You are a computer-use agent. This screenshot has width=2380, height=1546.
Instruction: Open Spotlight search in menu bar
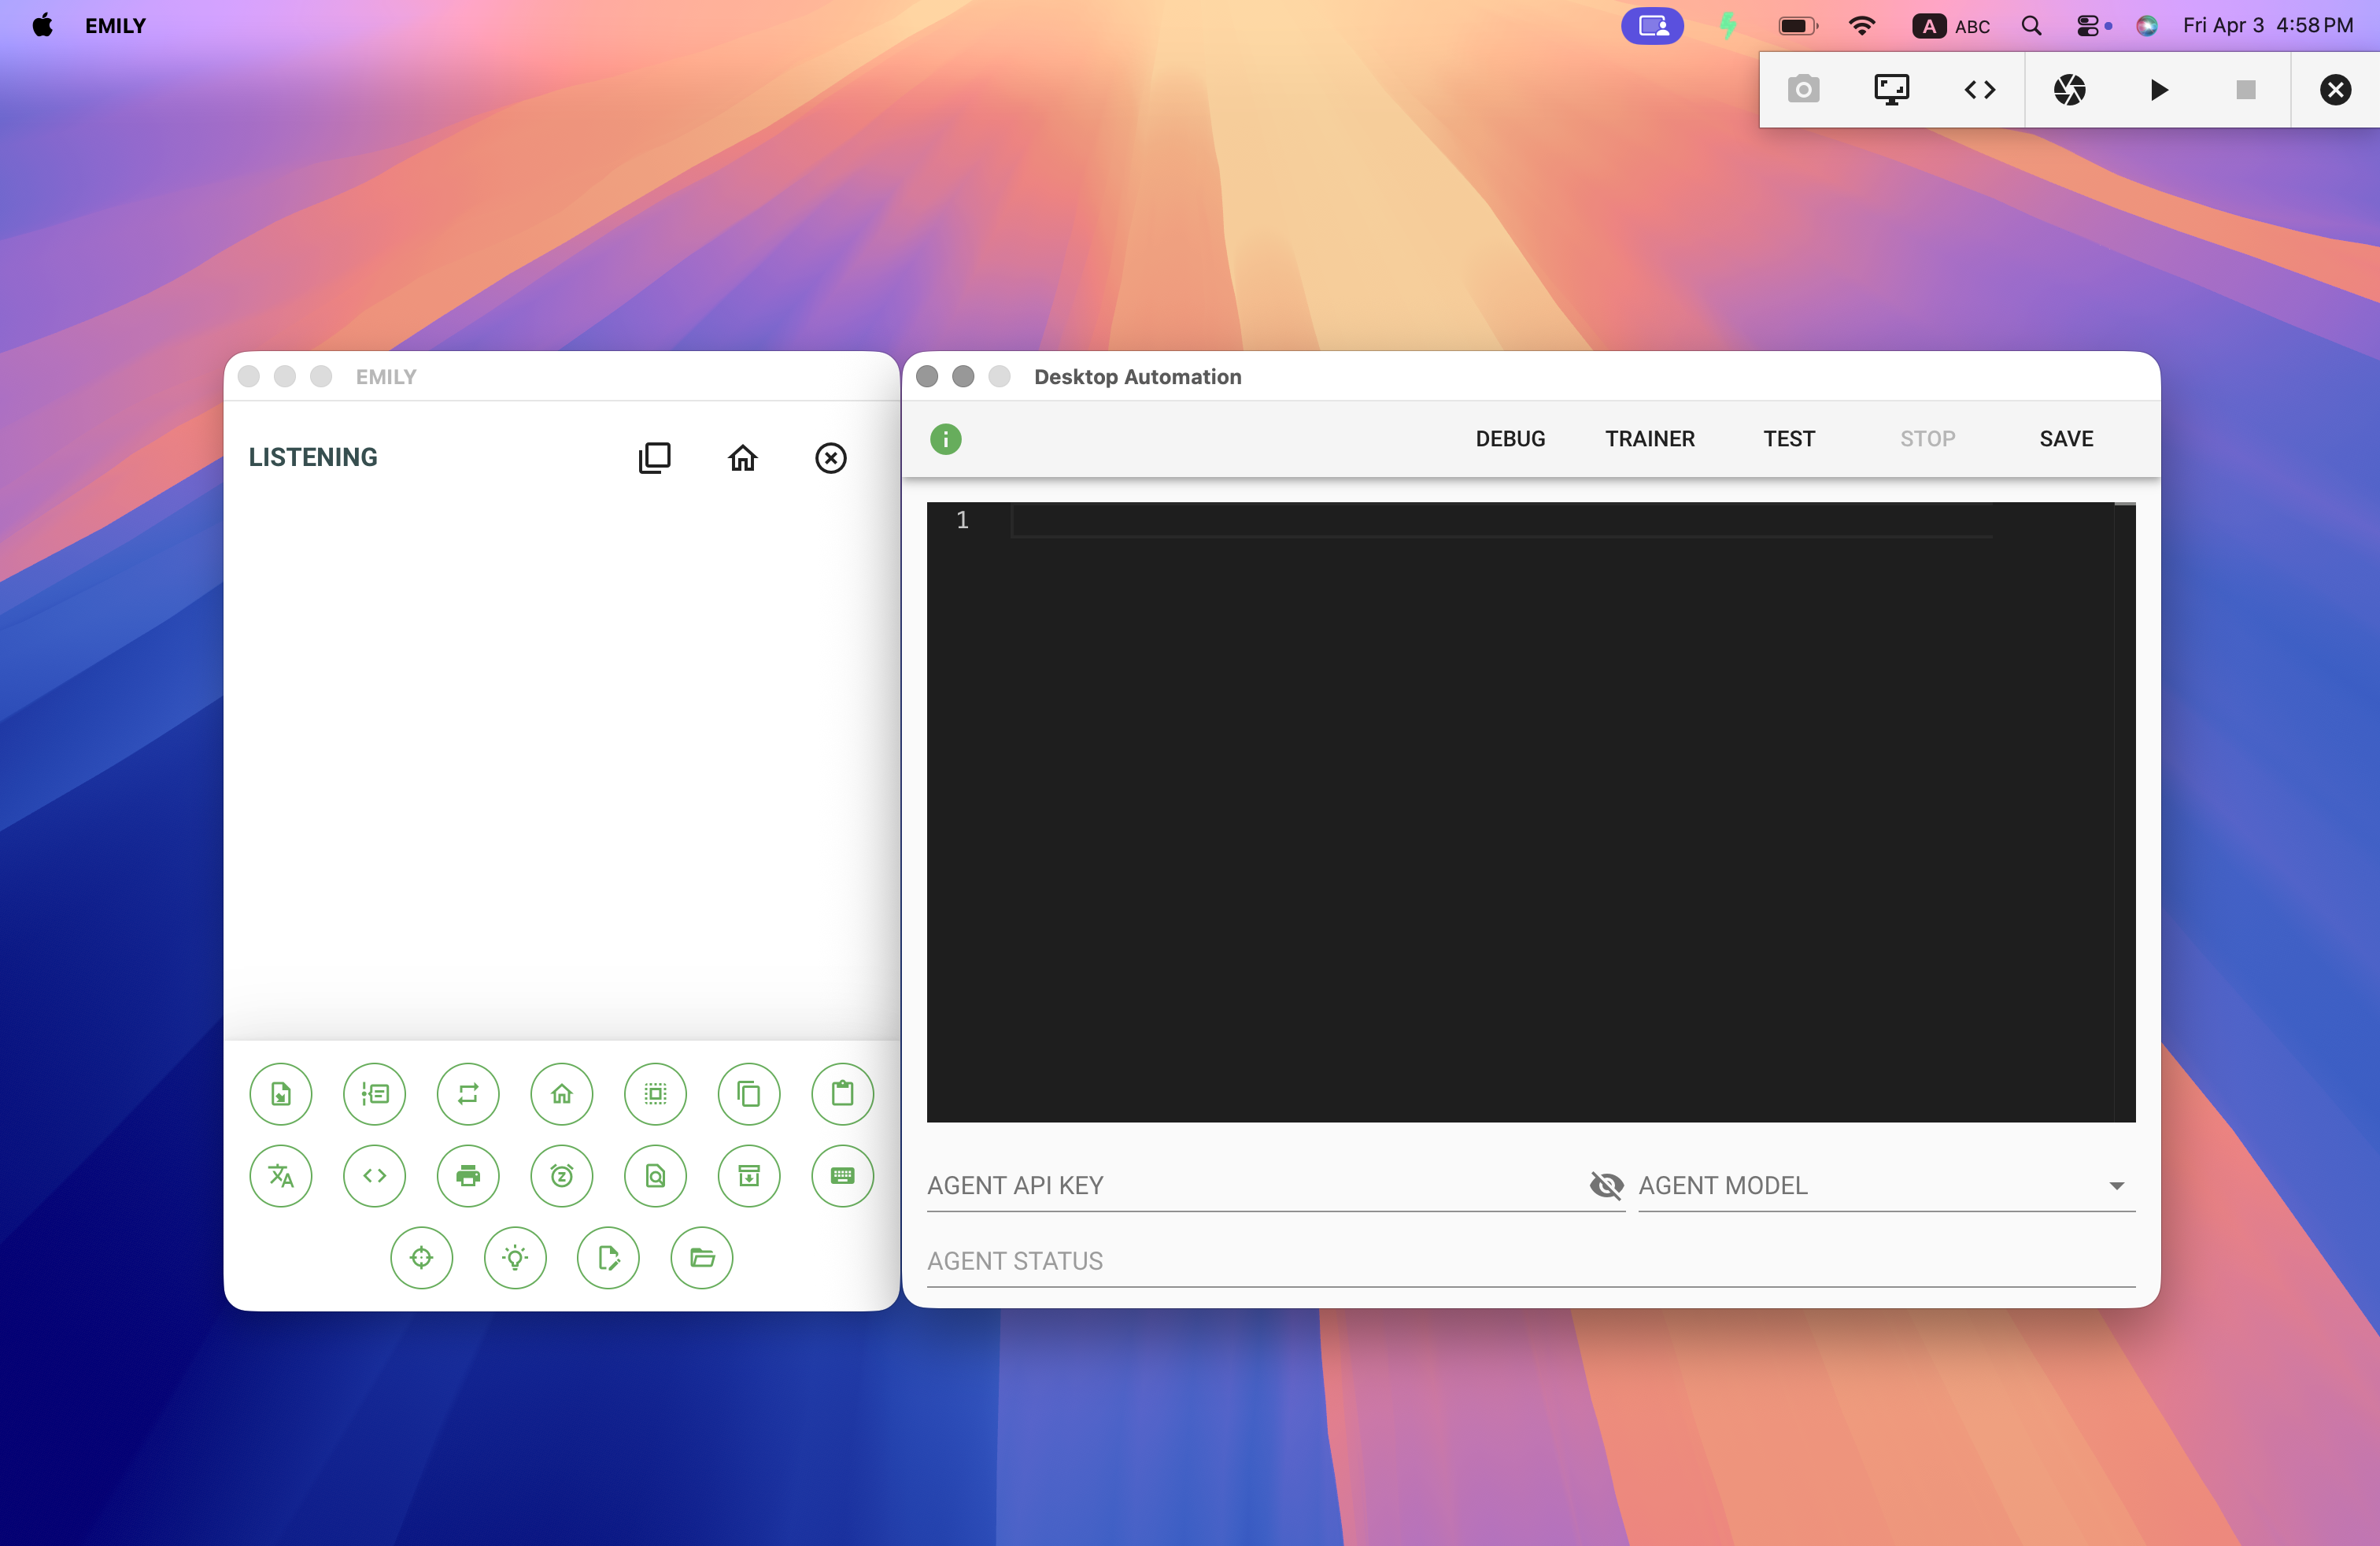click(2031, 26)
